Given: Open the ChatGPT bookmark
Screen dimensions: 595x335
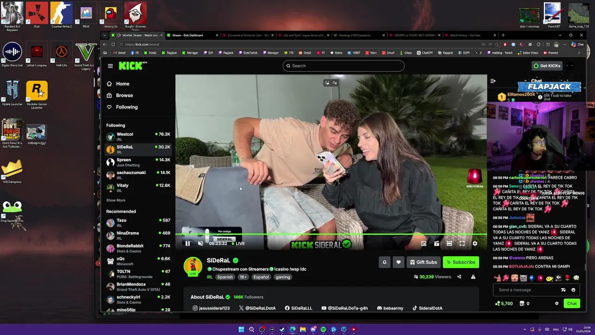Looking at the screenshot, I should coord(424,53).
